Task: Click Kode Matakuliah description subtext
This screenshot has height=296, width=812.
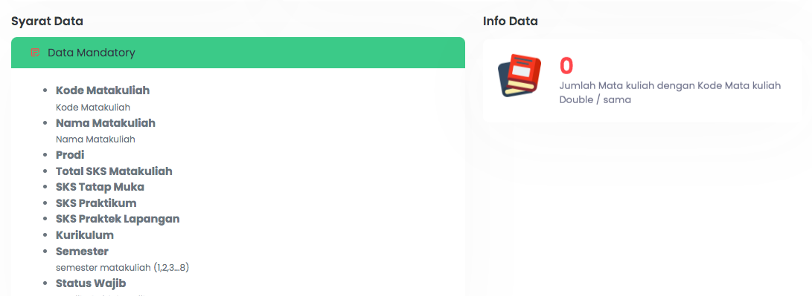Action: tap(93, 108)
